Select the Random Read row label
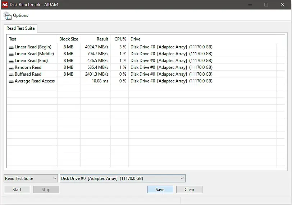 28,67
